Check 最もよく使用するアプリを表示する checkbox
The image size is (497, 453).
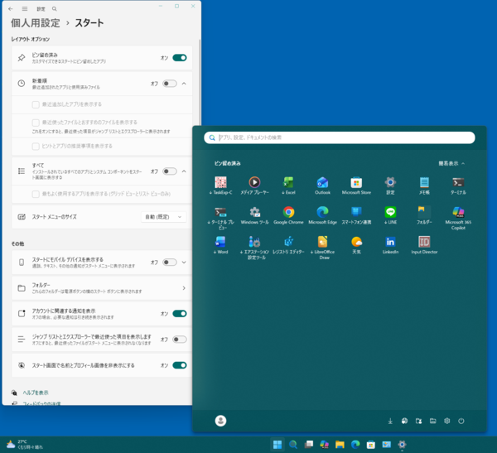pos(36,194)
